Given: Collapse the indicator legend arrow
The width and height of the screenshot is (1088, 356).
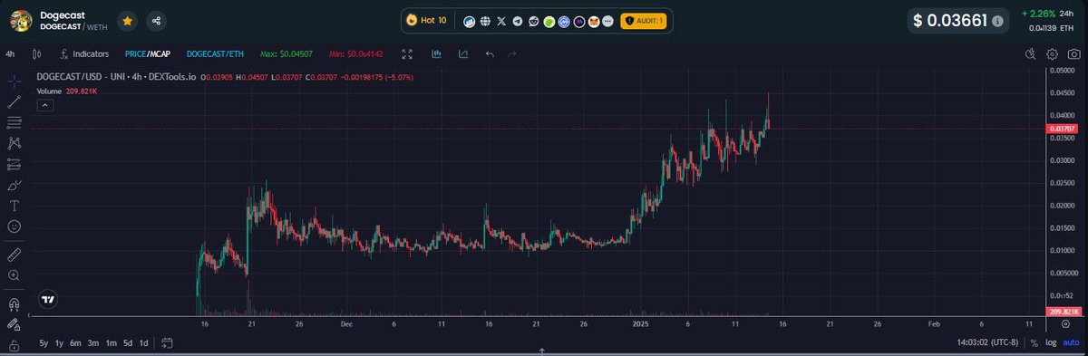Looking at the screenshot, I should tap(44, 106).
